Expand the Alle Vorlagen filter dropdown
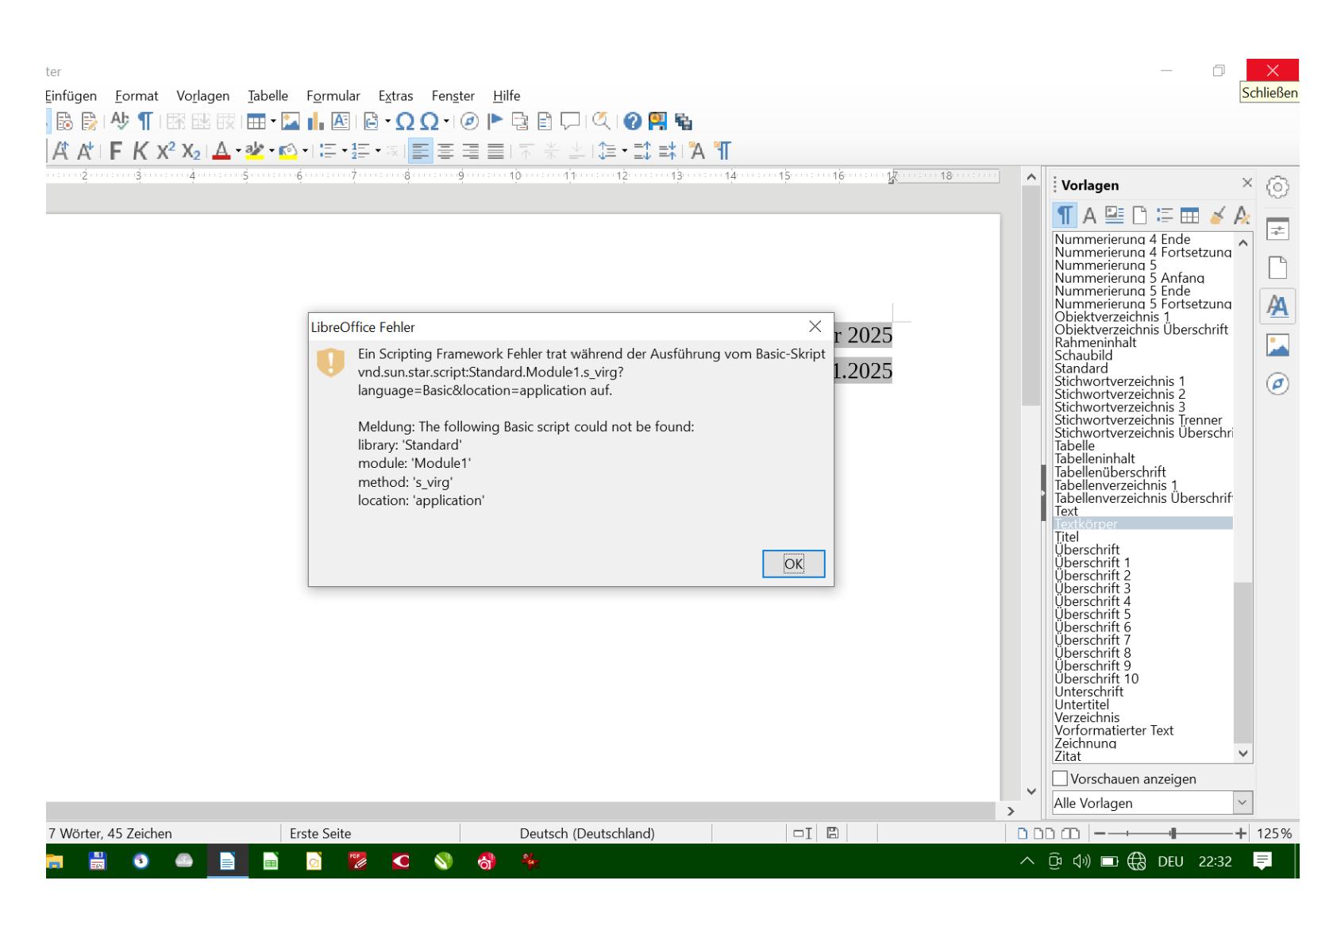 click(x=1242, y=803)
